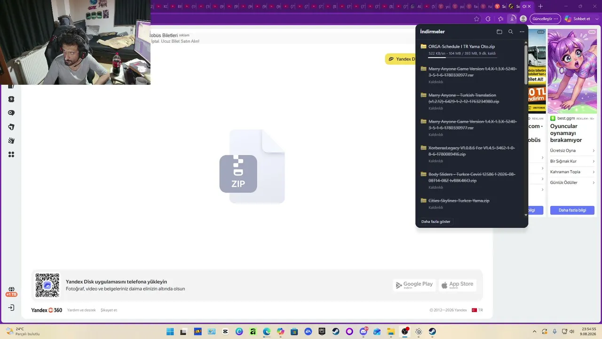
Task: Open Task View on the taskbar
Action: click(x=184, y=331)
